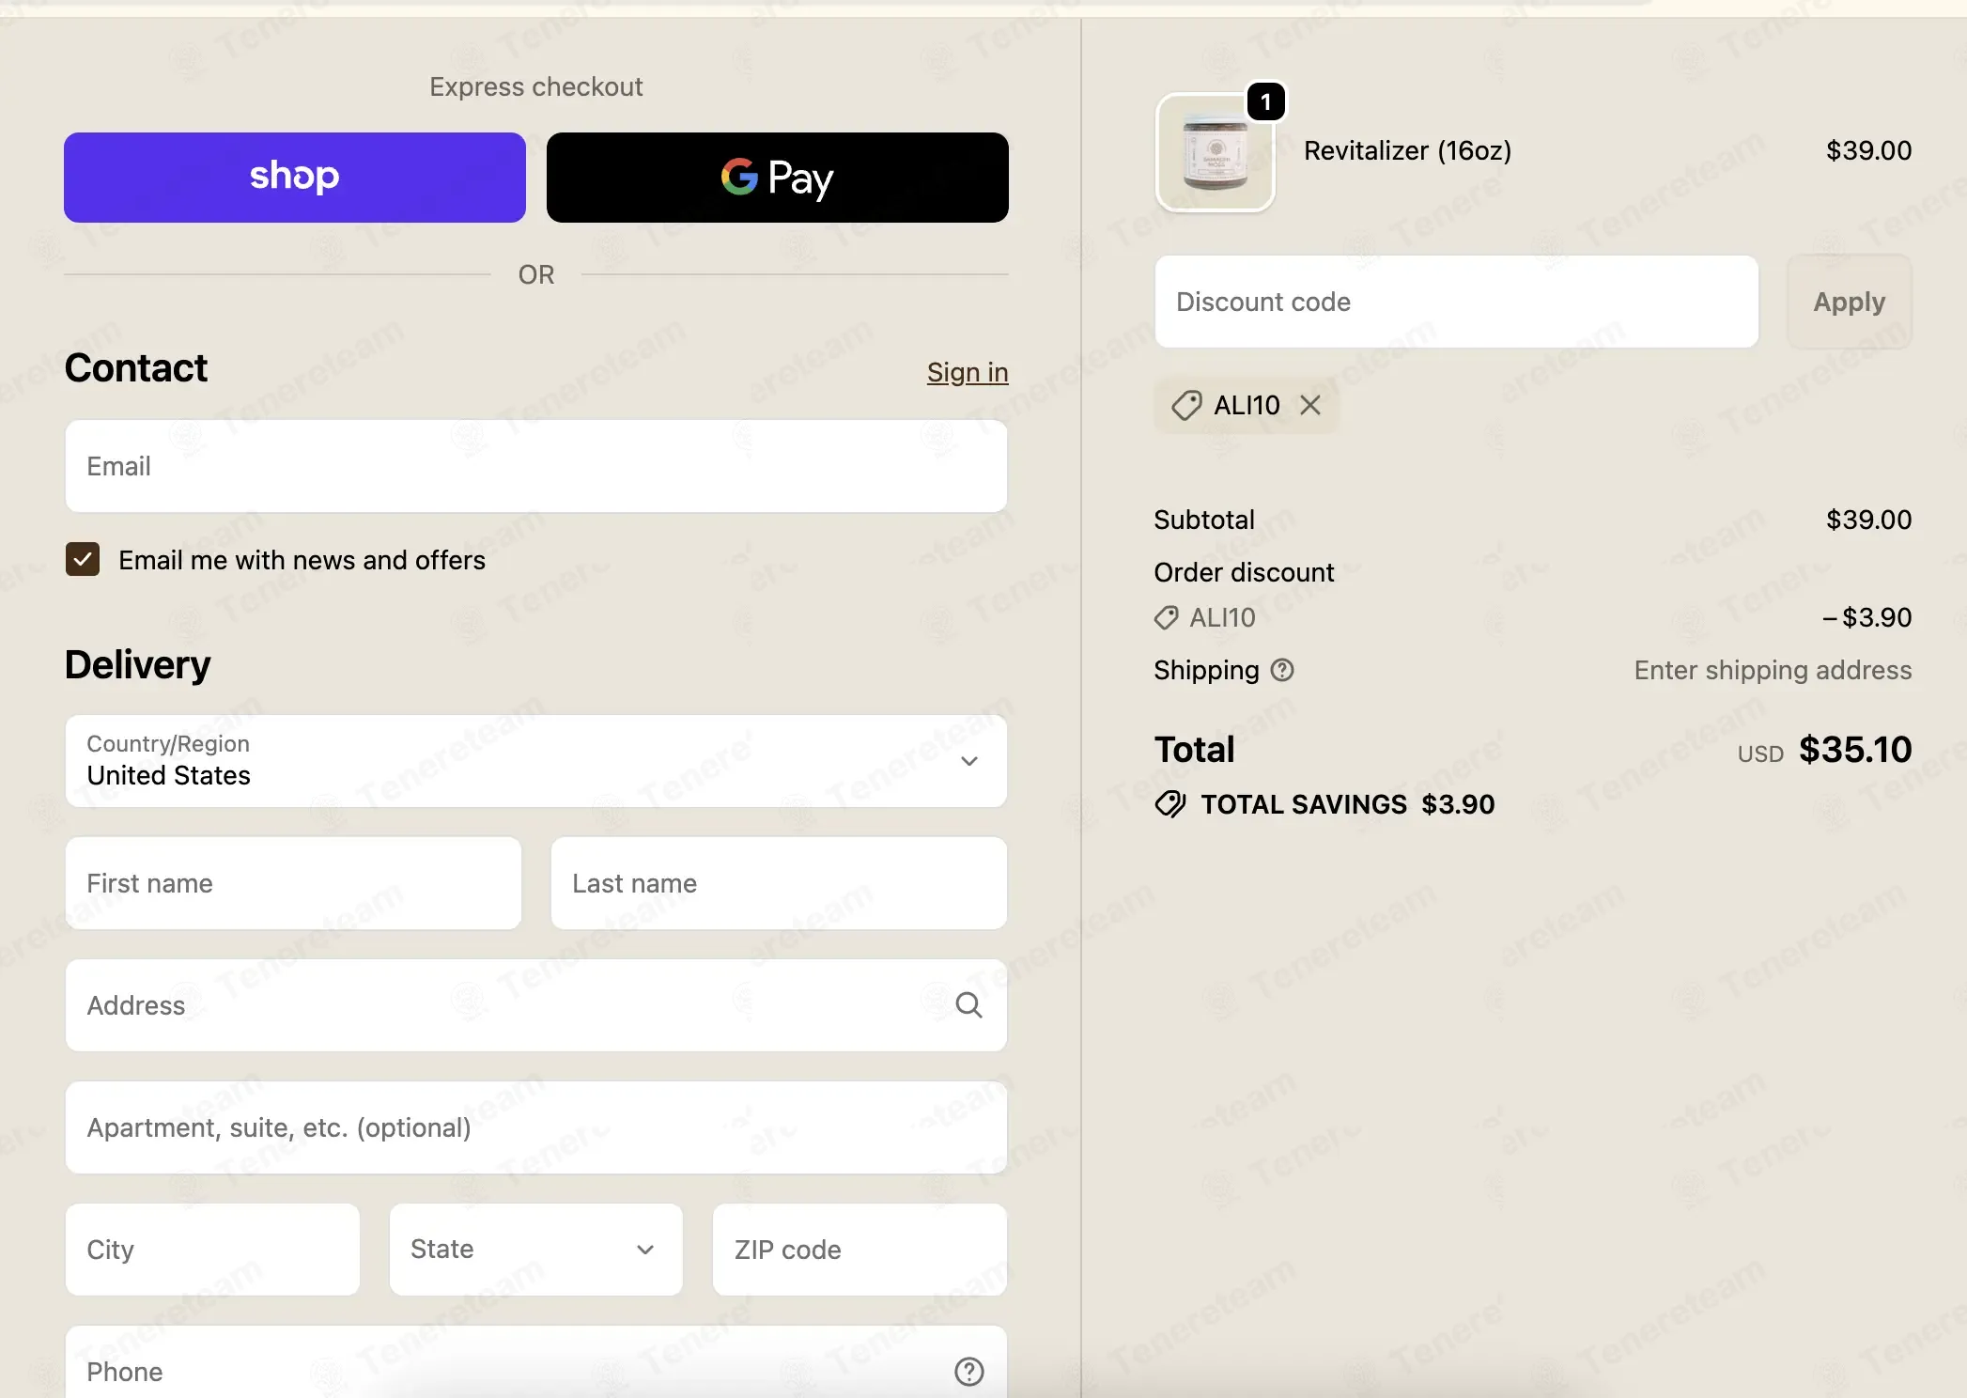Viewport: 1967px width, 1398px height.
Task: Click the ALI10 chip tag icon
Action: click(x=1186, y=405)
